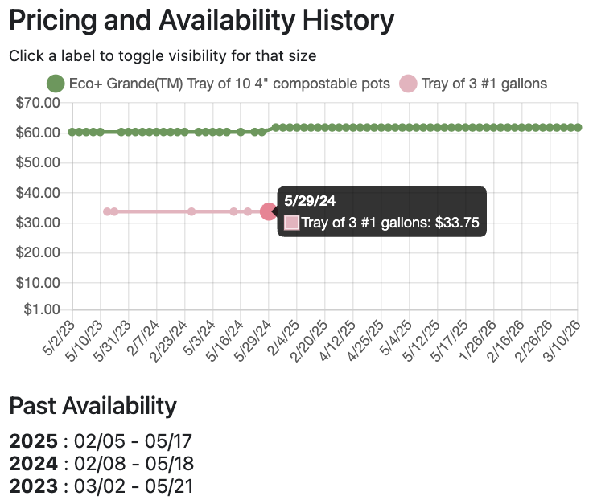Click the highlighted 5/29/24 pink data point

point(269,211)
